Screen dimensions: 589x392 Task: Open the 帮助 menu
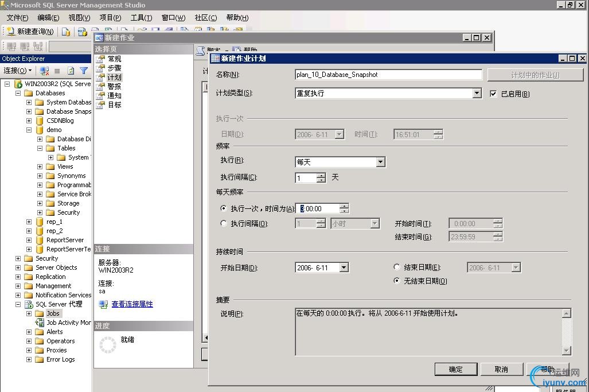point(237,18)
